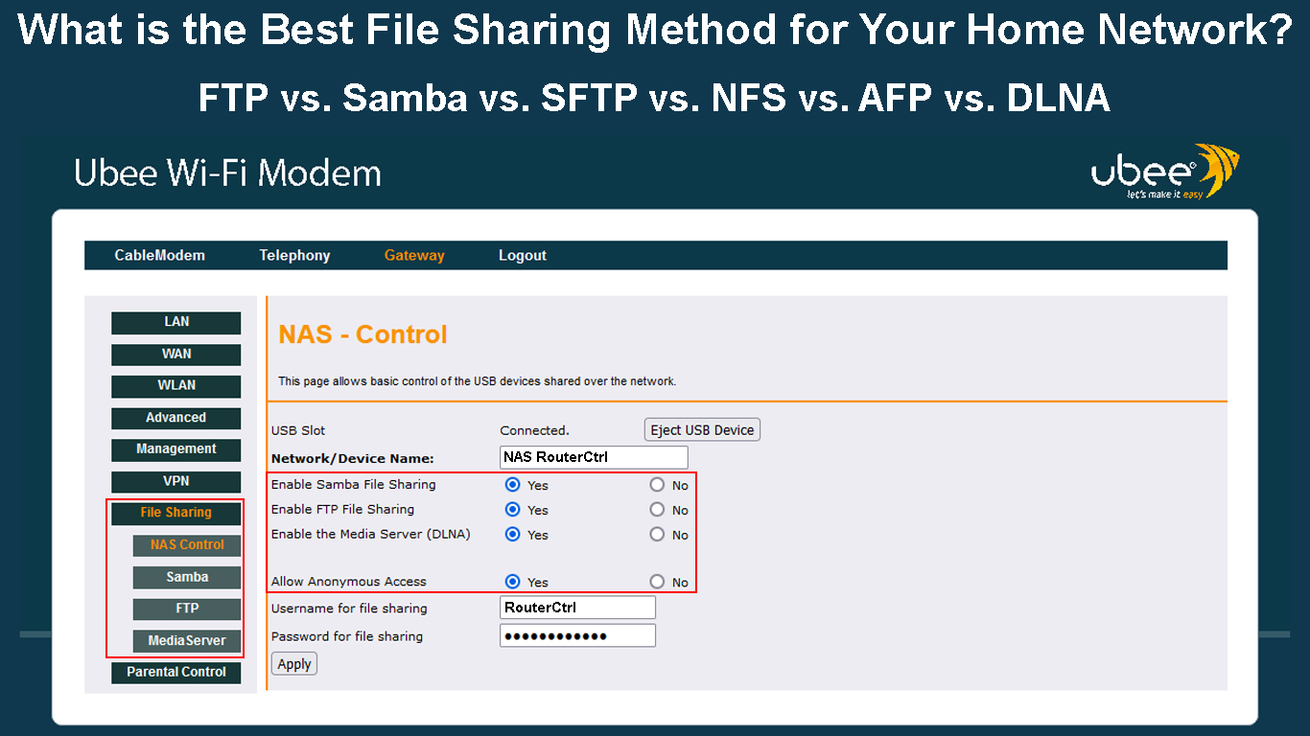Screen dimensions: 1310x736
Task: Turn off the DLNA Media Server
Action: 657,535
